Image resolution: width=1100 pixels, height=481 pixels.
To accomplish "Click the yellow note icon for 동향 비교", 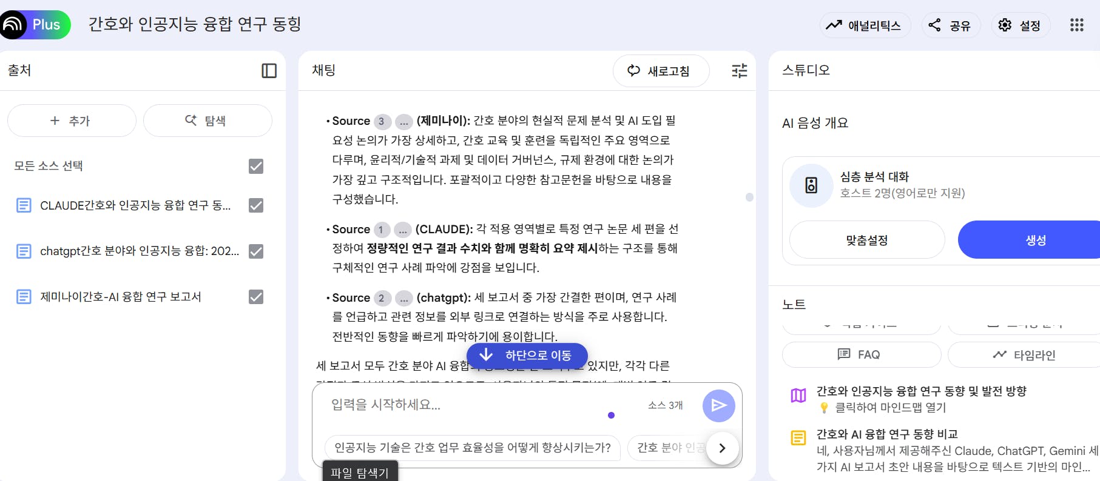I will tap(798, 437).
